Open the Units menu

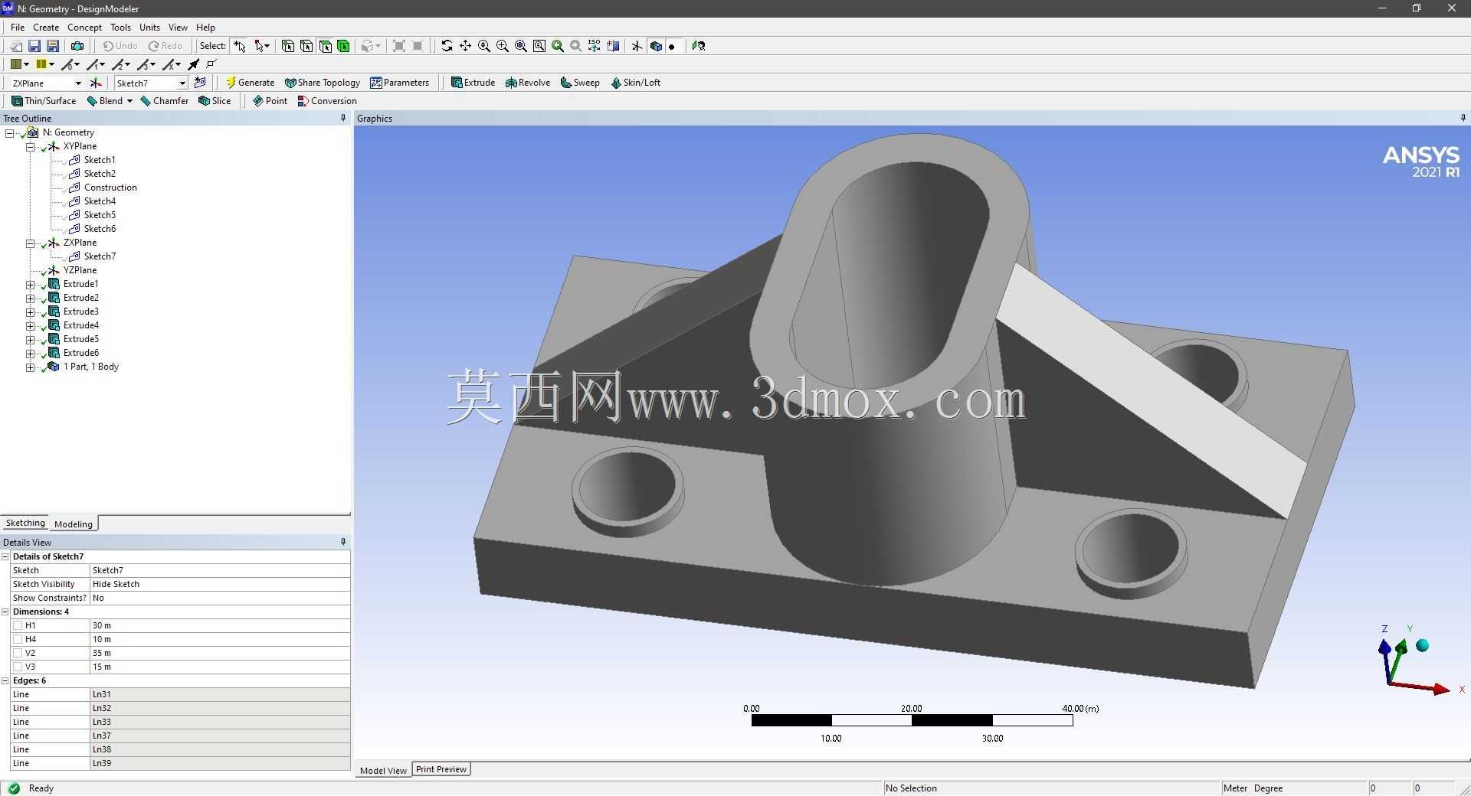(149, 28)
